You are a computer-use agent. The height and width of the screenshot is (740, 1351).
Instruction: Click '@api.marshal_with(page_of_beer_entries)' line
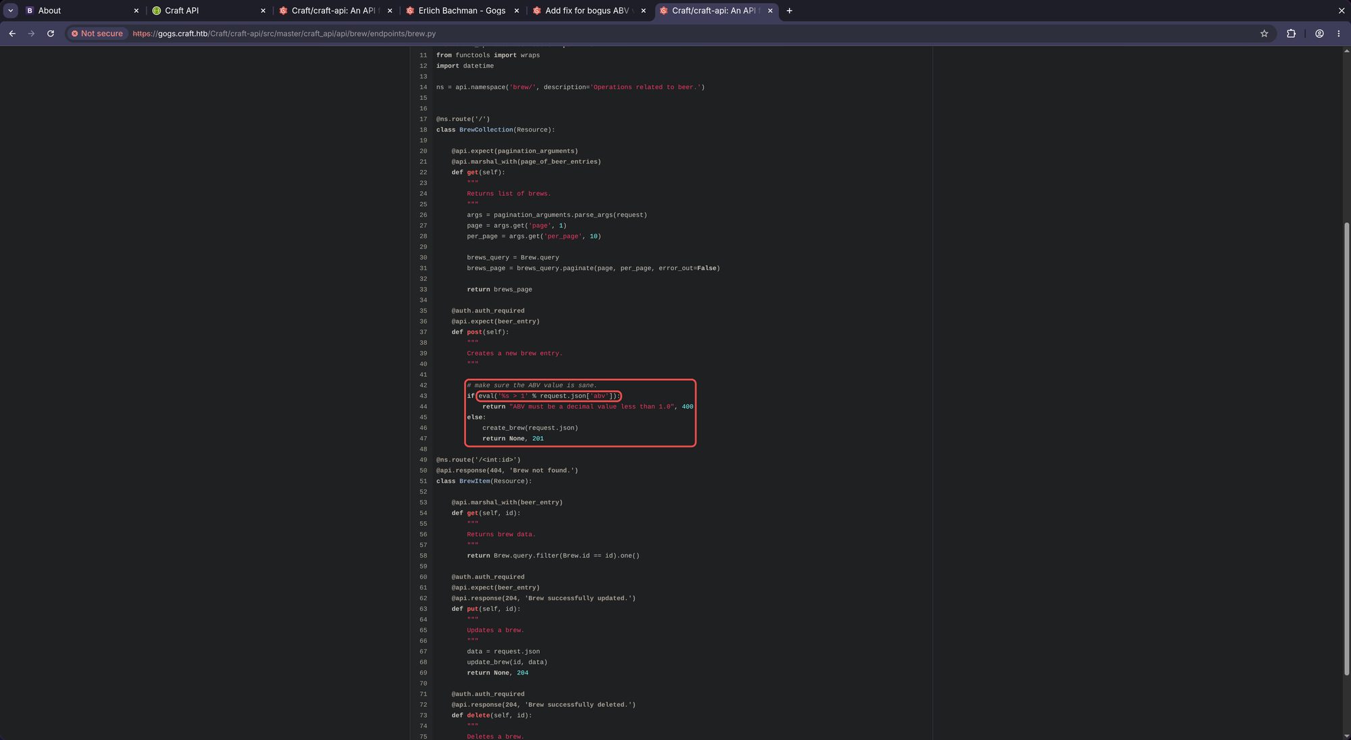pos(526,162)
